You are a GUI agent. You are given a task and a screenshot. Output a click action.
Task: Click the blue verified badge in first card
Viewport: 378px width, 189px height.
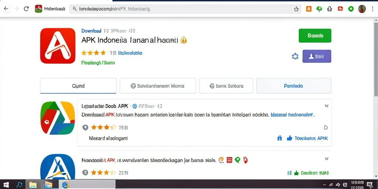click(135, 106)
